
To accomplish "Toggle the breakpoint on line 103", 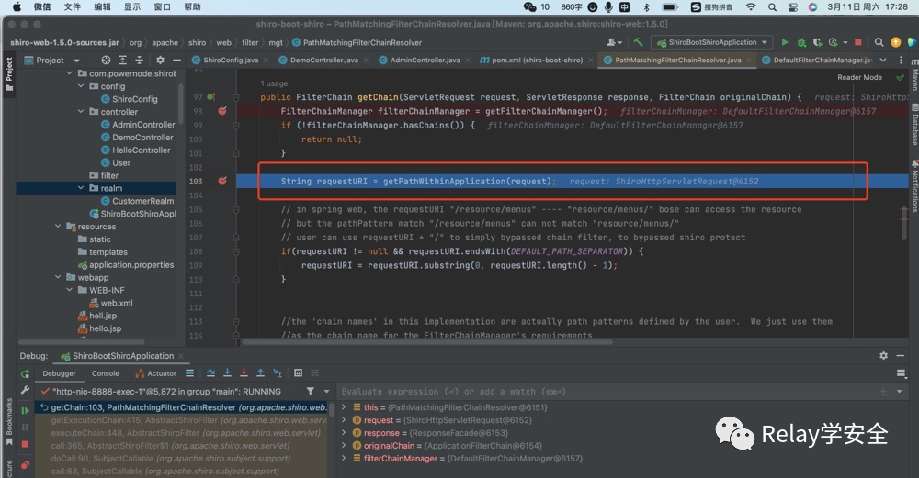I will 222,181.
